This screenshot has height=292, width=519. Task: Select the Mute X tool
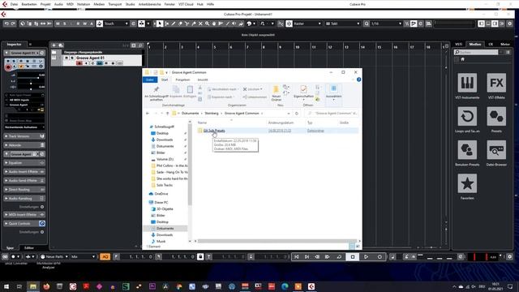(200, 24)
